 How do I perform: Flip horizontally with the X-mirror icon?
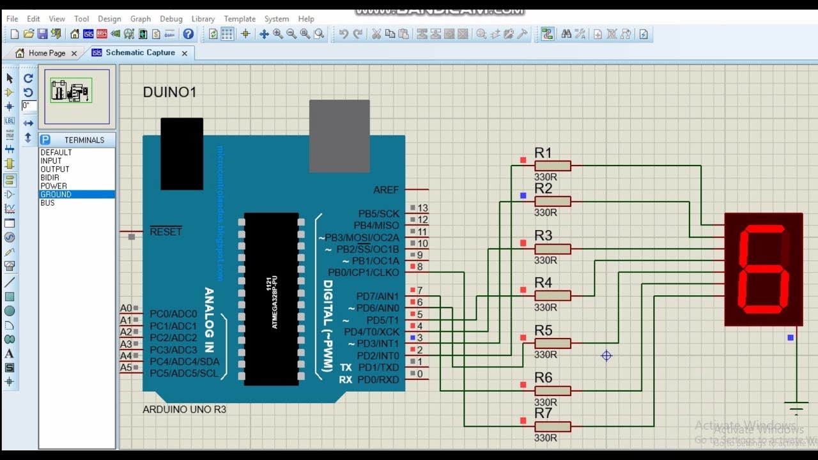point(28,123)
